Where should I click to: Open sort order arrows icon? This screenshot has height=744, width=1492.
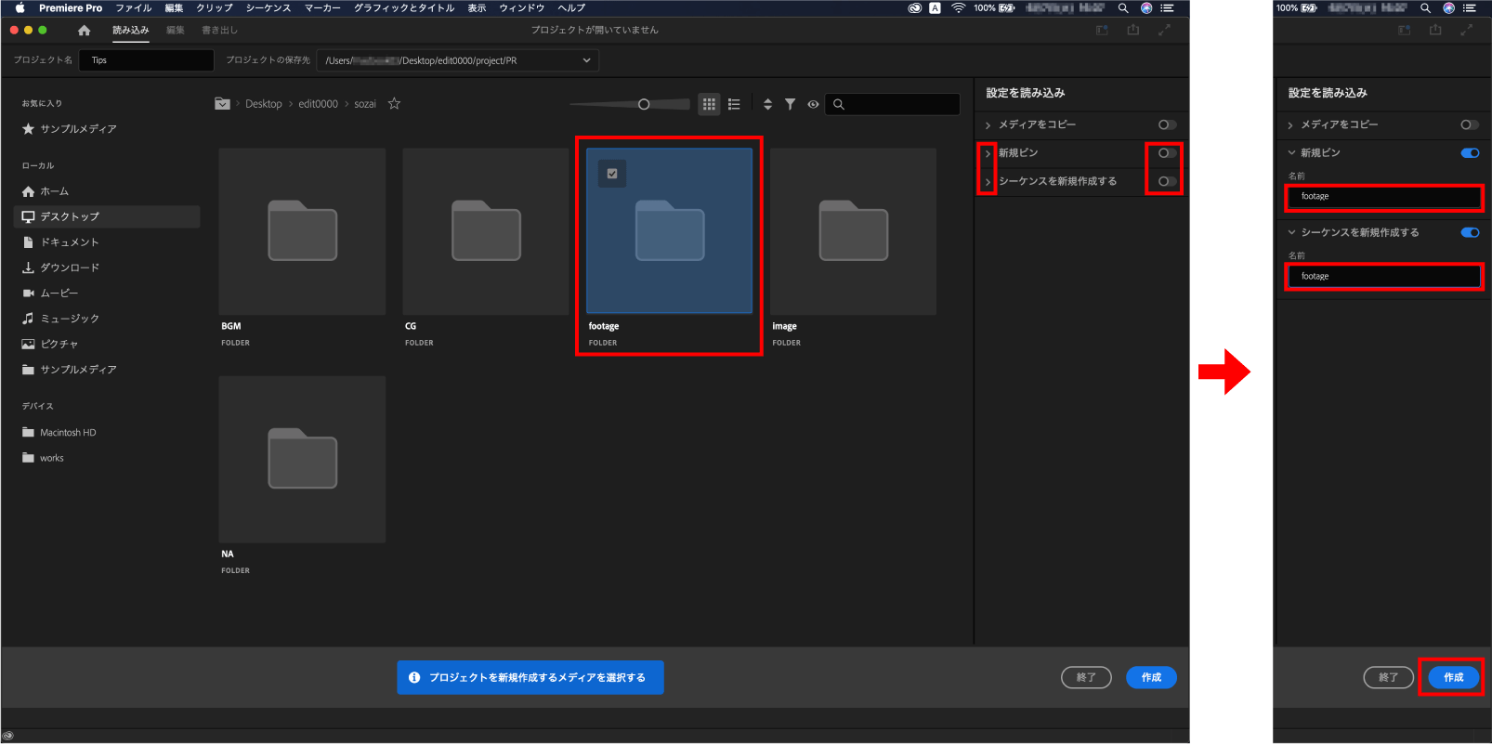(767, 105)
